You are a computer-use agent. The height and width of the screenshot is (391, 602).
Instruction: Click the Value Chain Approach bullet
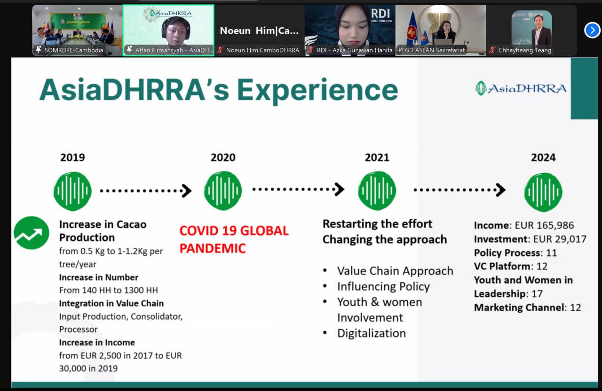pyautogui.click(x=395, y=271)
